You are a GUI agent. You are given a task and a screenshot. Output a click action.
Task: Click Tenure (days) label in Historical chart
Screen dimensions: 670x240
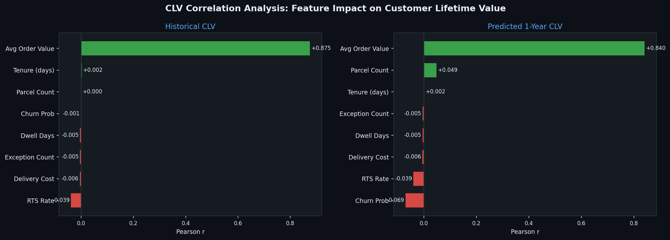(x=34, y=70)
